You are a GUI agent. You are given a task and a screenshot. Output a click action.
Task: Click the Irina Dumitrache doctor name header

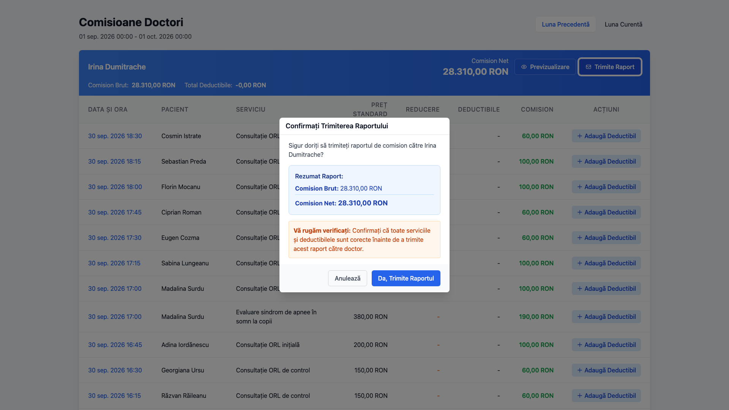(117, 67)
